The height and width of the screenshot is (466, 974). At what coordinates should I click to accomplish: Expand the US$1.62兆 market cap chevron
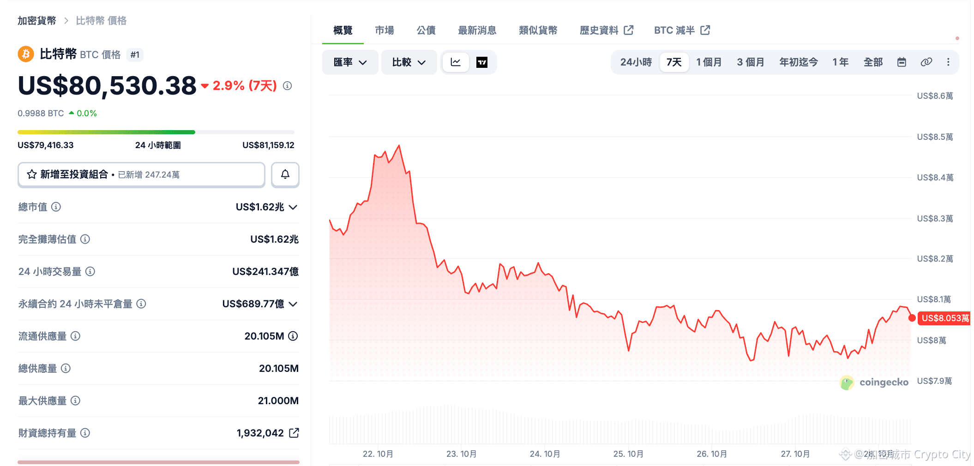coord(293,207)
